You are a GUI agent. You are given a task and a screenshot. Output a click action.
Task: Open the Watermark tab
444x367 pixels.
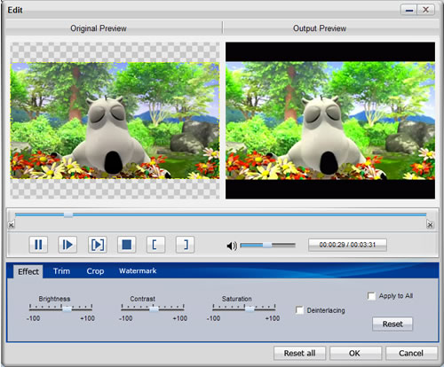(138, 270)
